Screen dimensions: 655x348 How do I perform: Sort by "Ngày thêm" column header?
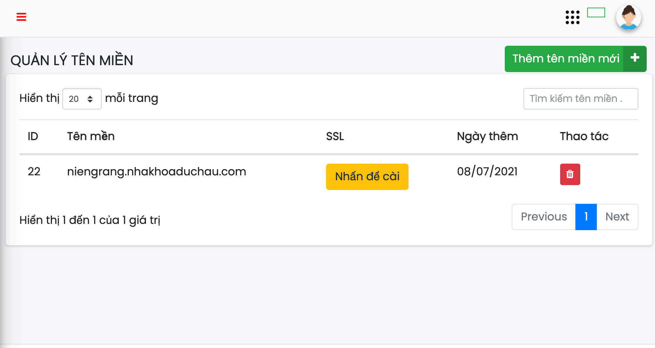[487, 136]
